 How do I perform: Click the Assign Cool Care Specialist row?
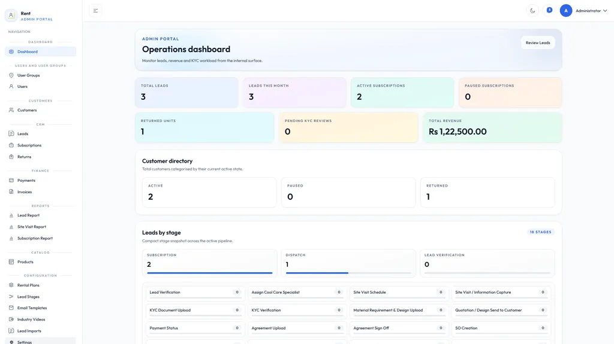pos(297,293)
